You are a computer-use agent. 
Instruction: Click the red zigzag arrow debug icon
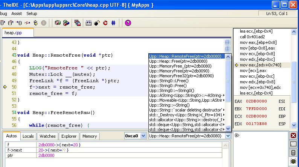(27, 23)
